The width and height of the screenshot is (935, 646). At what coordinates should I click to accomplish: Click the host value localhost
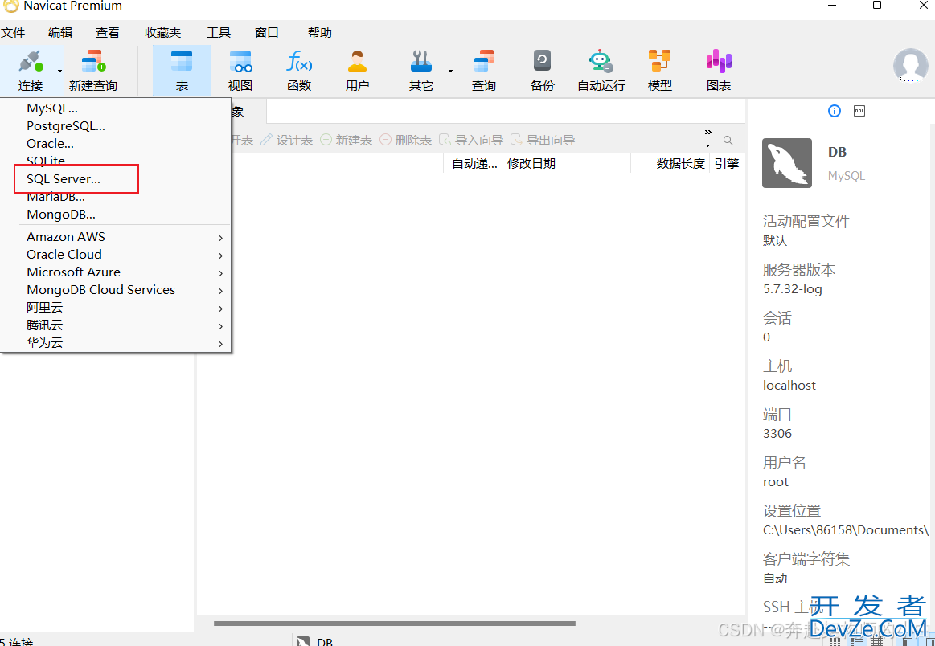[789, 386]
